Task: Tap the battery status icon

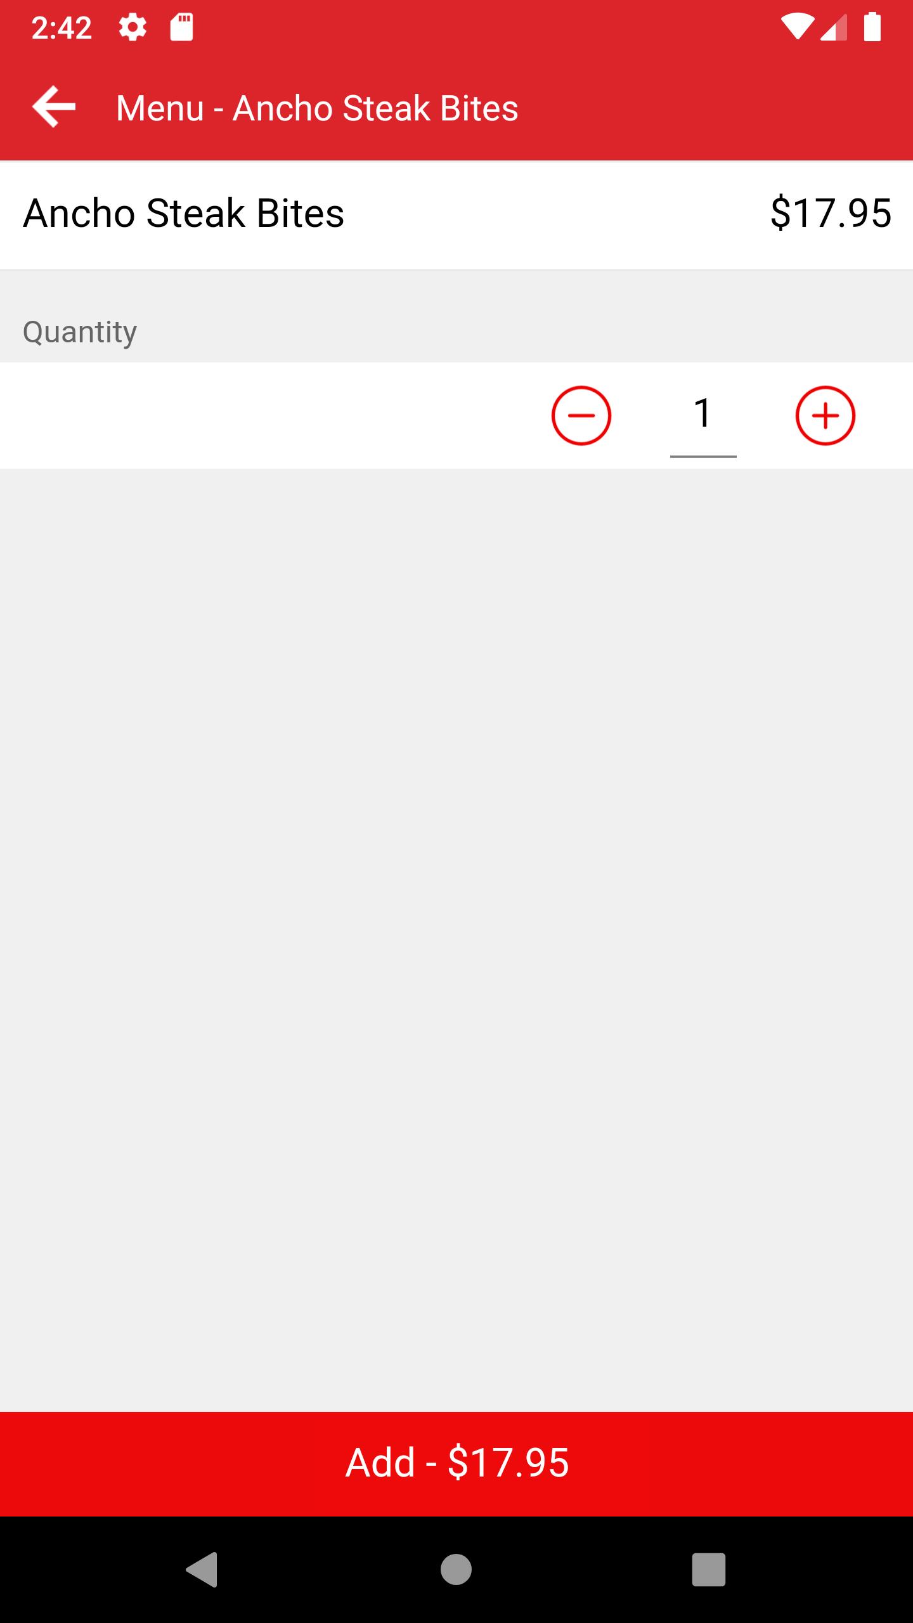Action: pyautogui.click(x=872, y=27)
